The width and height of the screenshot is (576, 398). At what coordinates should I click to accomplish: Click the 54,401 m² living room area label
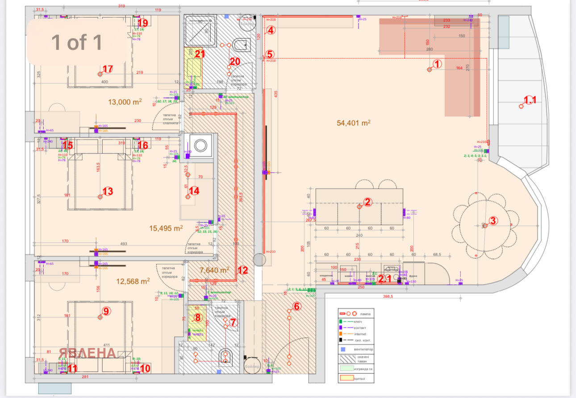[x=354, y=123]
